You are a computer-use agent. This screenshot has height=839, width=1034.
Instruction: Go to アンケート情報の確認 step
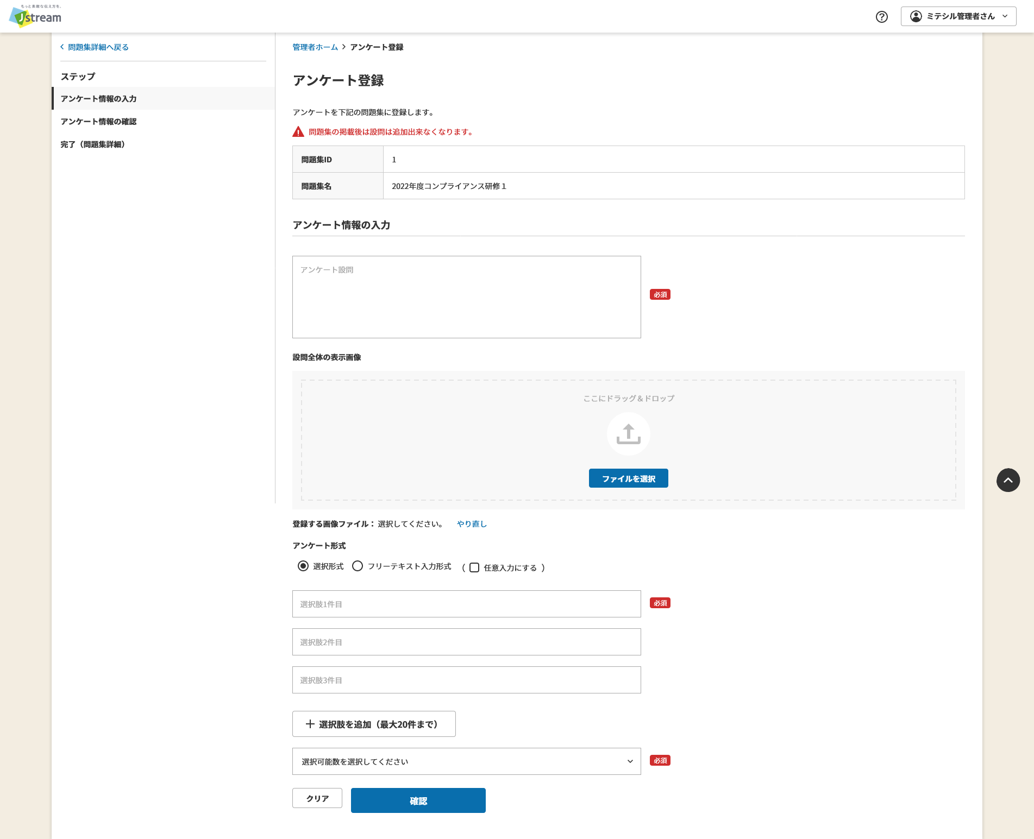click(98, 122)
